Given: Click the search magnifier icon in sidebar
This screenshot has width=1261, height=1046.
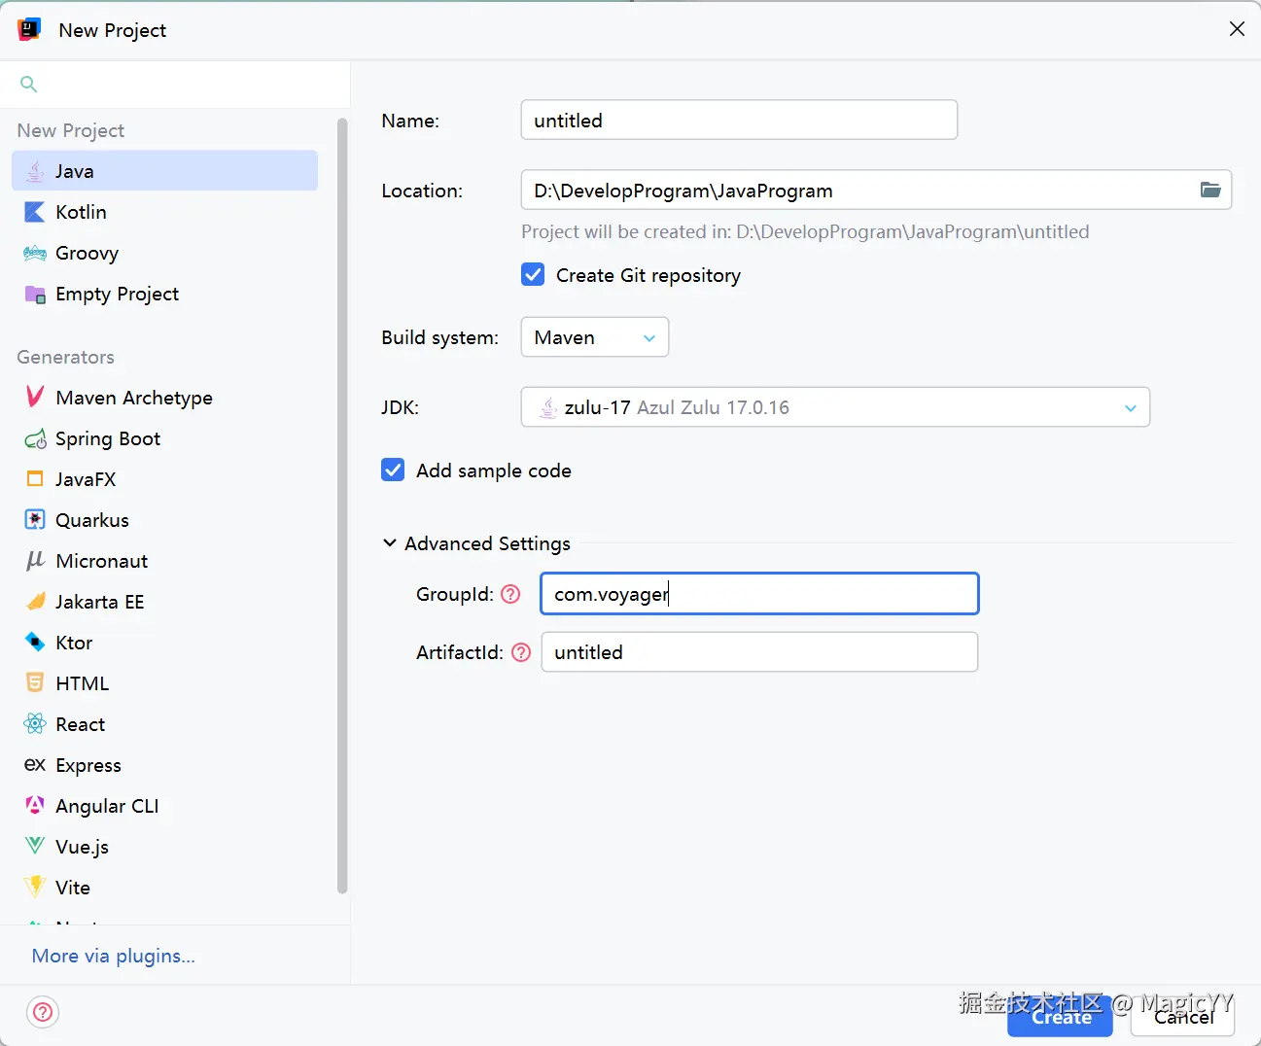Looking at the screenshot, I should 29,85.
